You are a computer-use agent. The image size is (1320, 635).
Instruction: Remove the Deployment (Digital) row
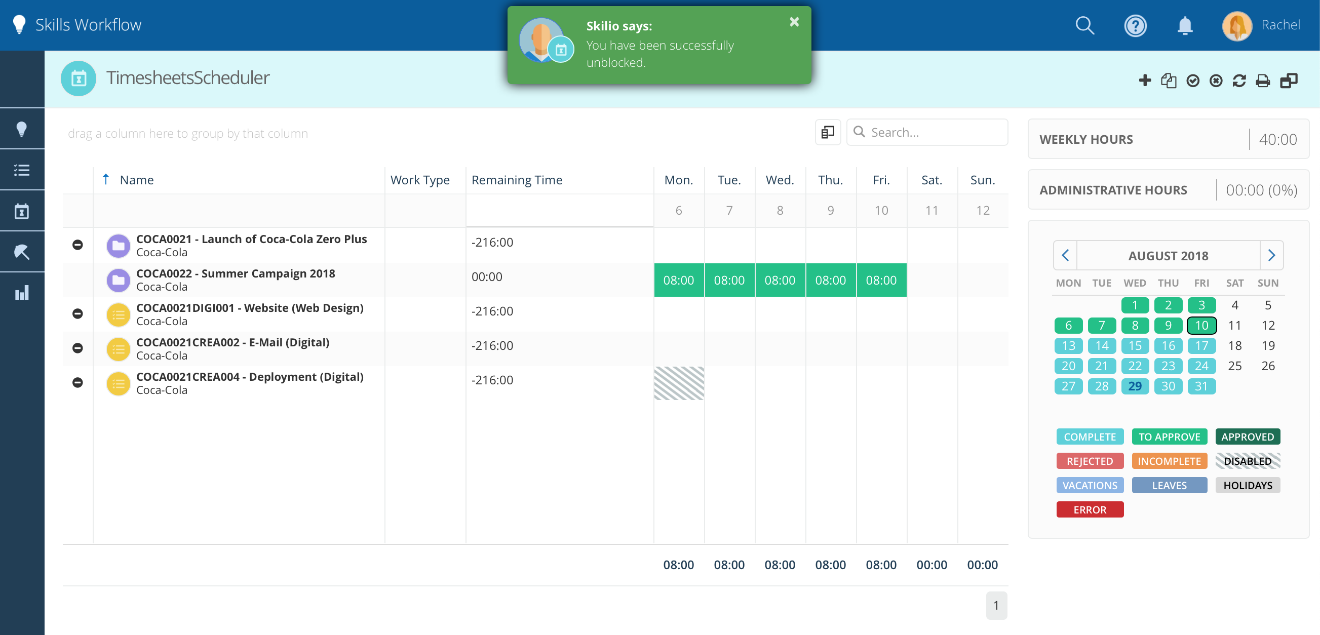click(77, 382)
